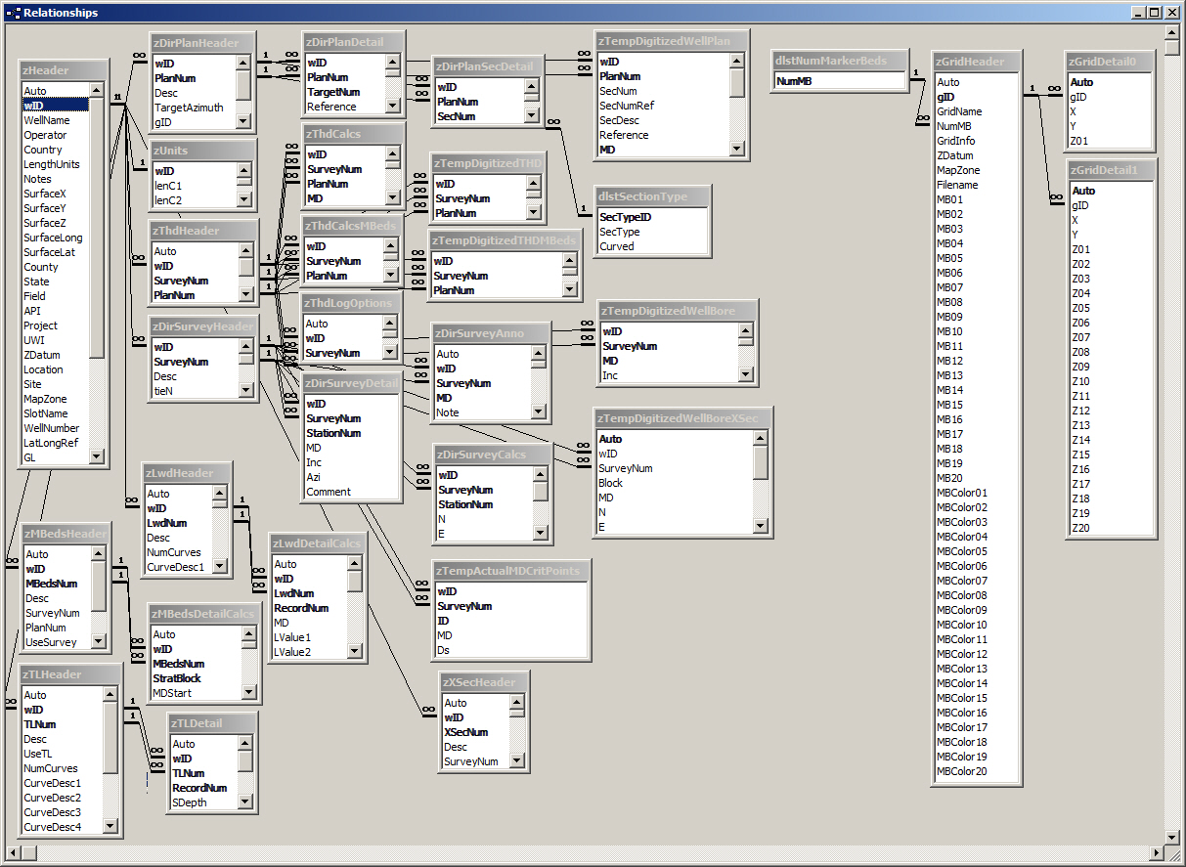Click the zThdLogOptions table title
The image size is (1186, 867).
click(349, 303)
